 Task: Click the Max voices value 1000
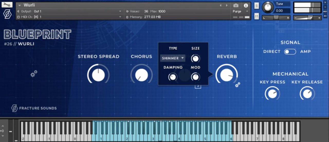pos(162,11)
